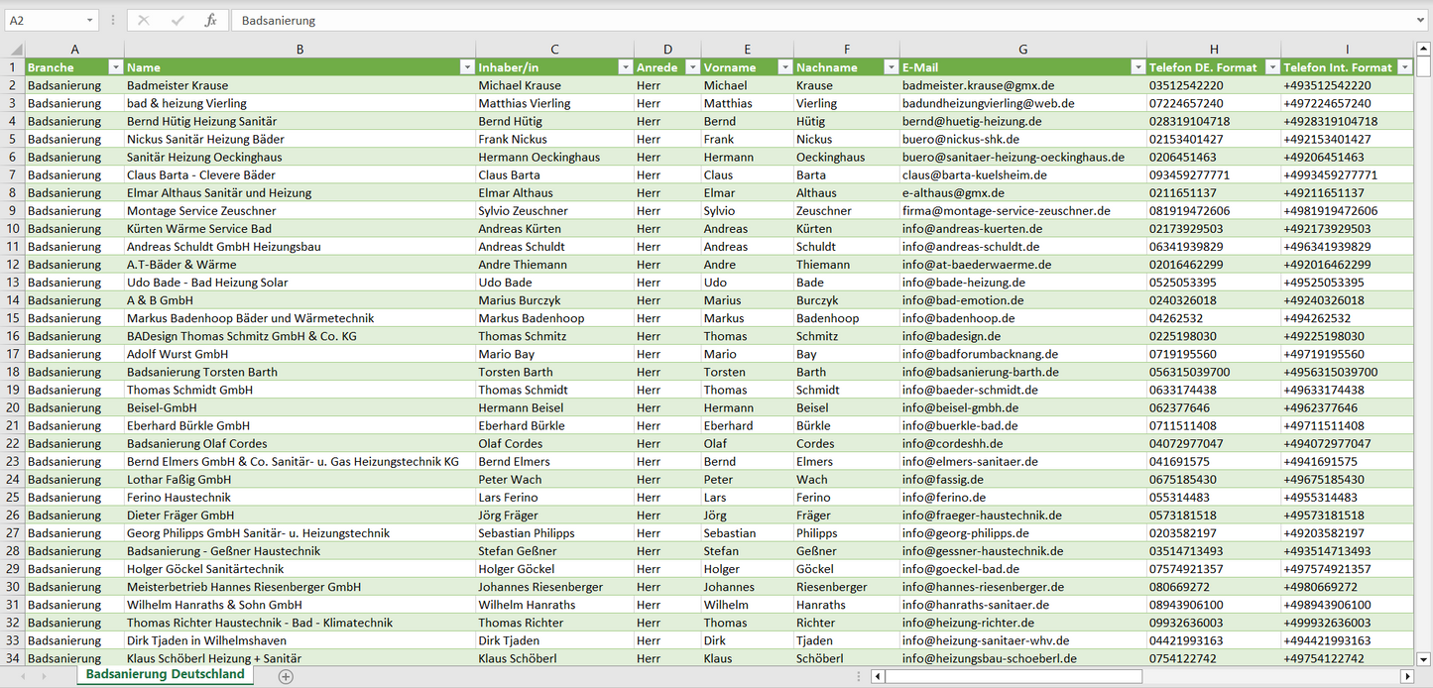
Task: Open the E-Mail column filter dropdown
Action: pyautogui.click(x=1137, y=67)
